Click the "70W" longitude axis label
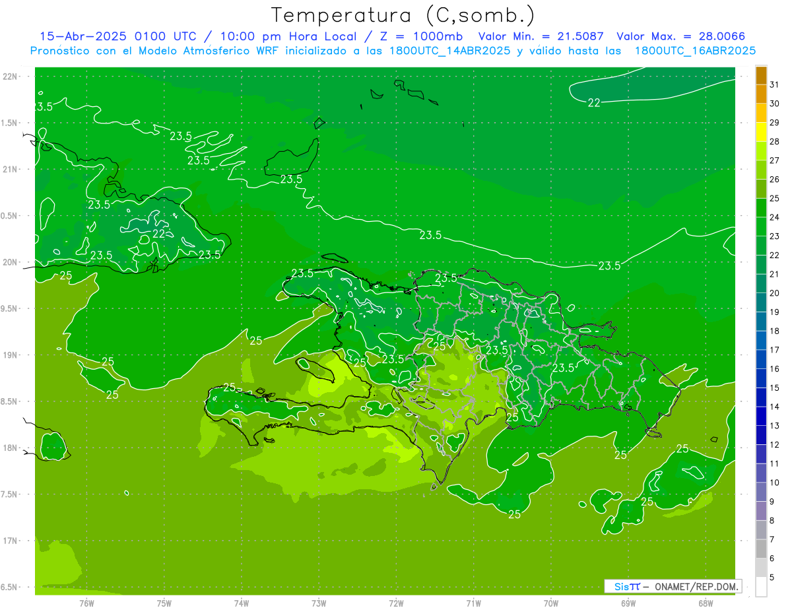The image size is (792, 612). 551,603
